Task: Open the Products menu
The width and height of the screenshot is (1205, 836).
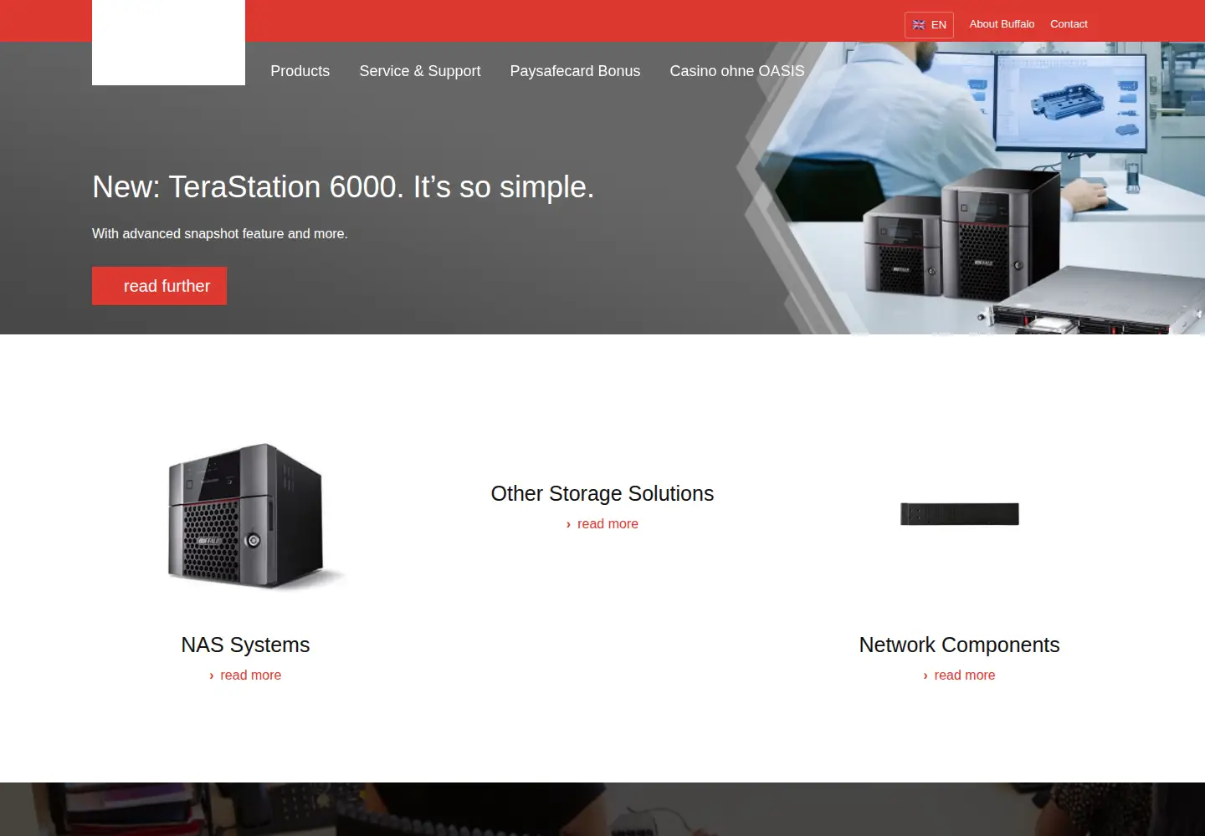Action: click(x=300, y=71)
